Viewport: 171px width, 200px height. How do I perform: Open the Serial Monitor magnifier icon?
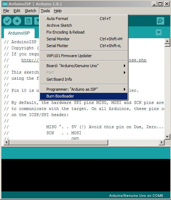point(160,21)
